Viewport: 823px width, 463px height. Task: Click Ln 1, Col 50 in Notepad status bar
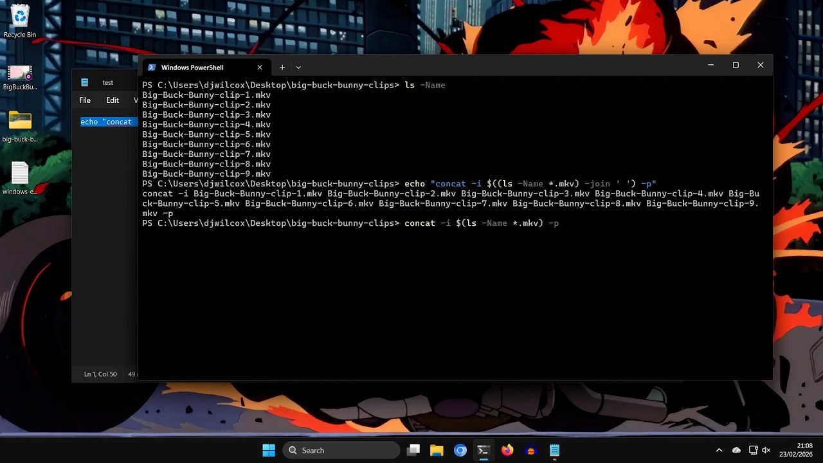[x=100, y=374]
